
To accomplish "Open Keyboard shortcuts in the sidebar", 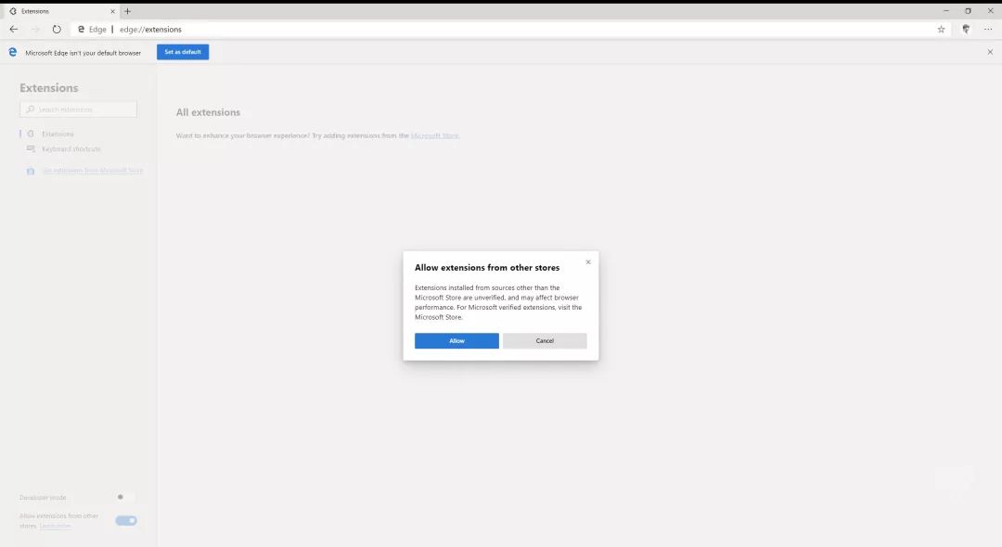I will [71, 148].
